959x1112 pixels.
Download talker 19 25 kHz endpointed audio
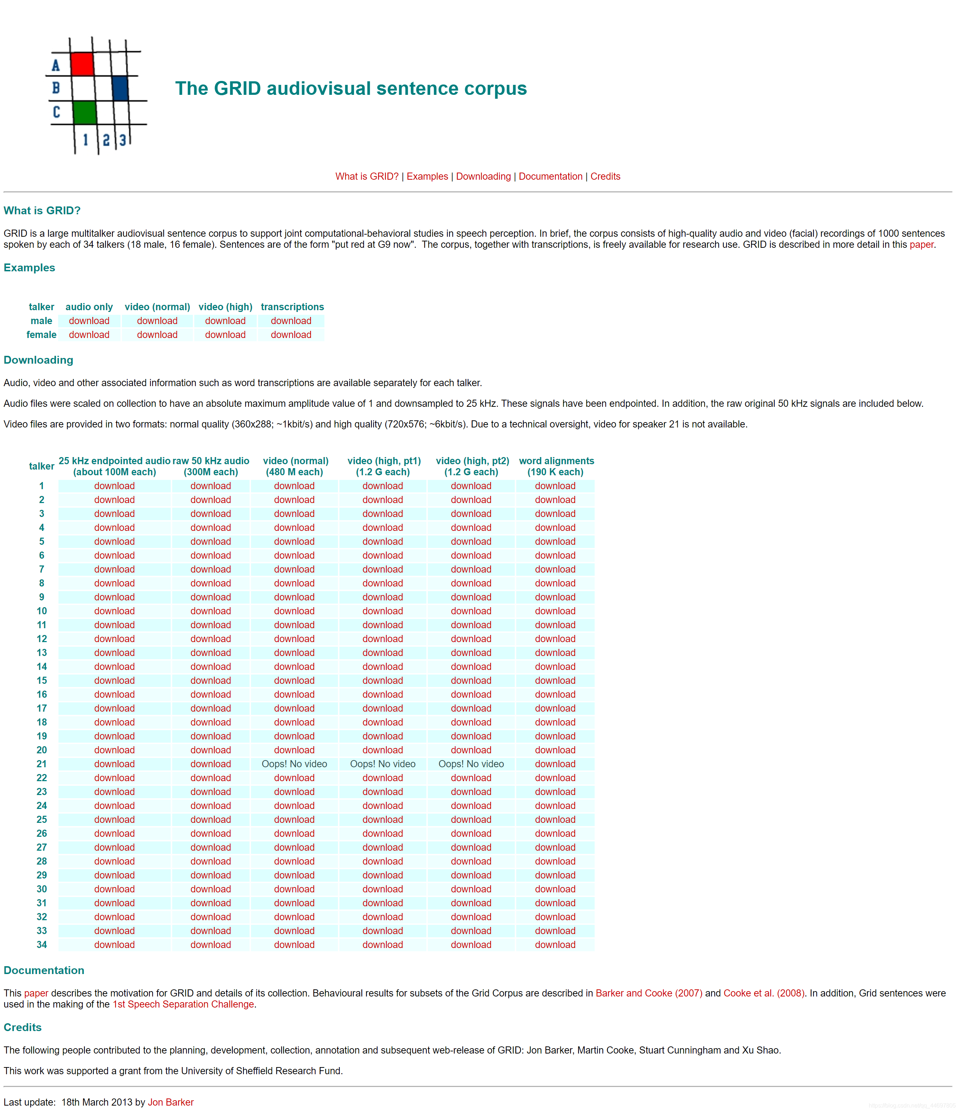(x=114, y=736)
